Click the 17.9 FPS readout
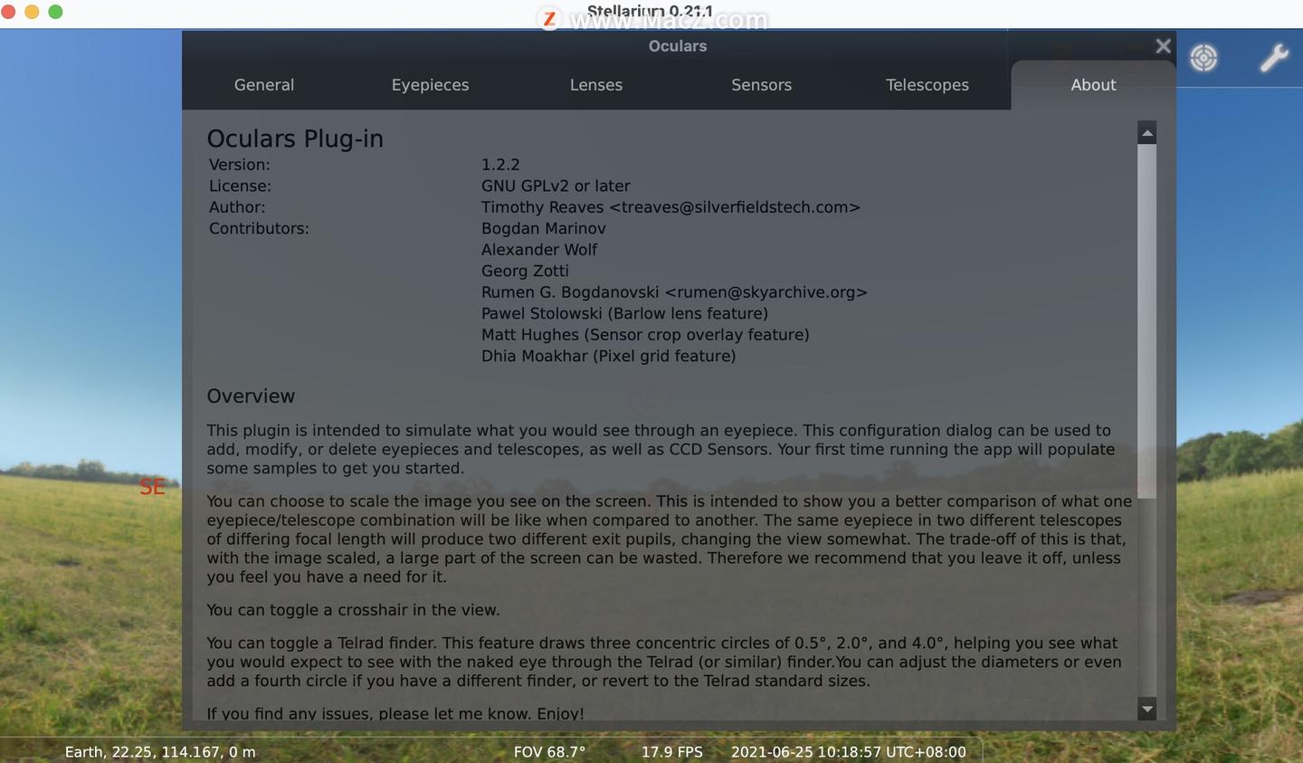This screenshot has width=1303, height=763. click(672, 752)
